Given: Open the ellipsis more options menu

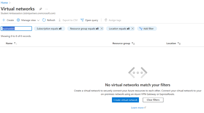Looking at the screenshot, I should (x=46, y=9).
